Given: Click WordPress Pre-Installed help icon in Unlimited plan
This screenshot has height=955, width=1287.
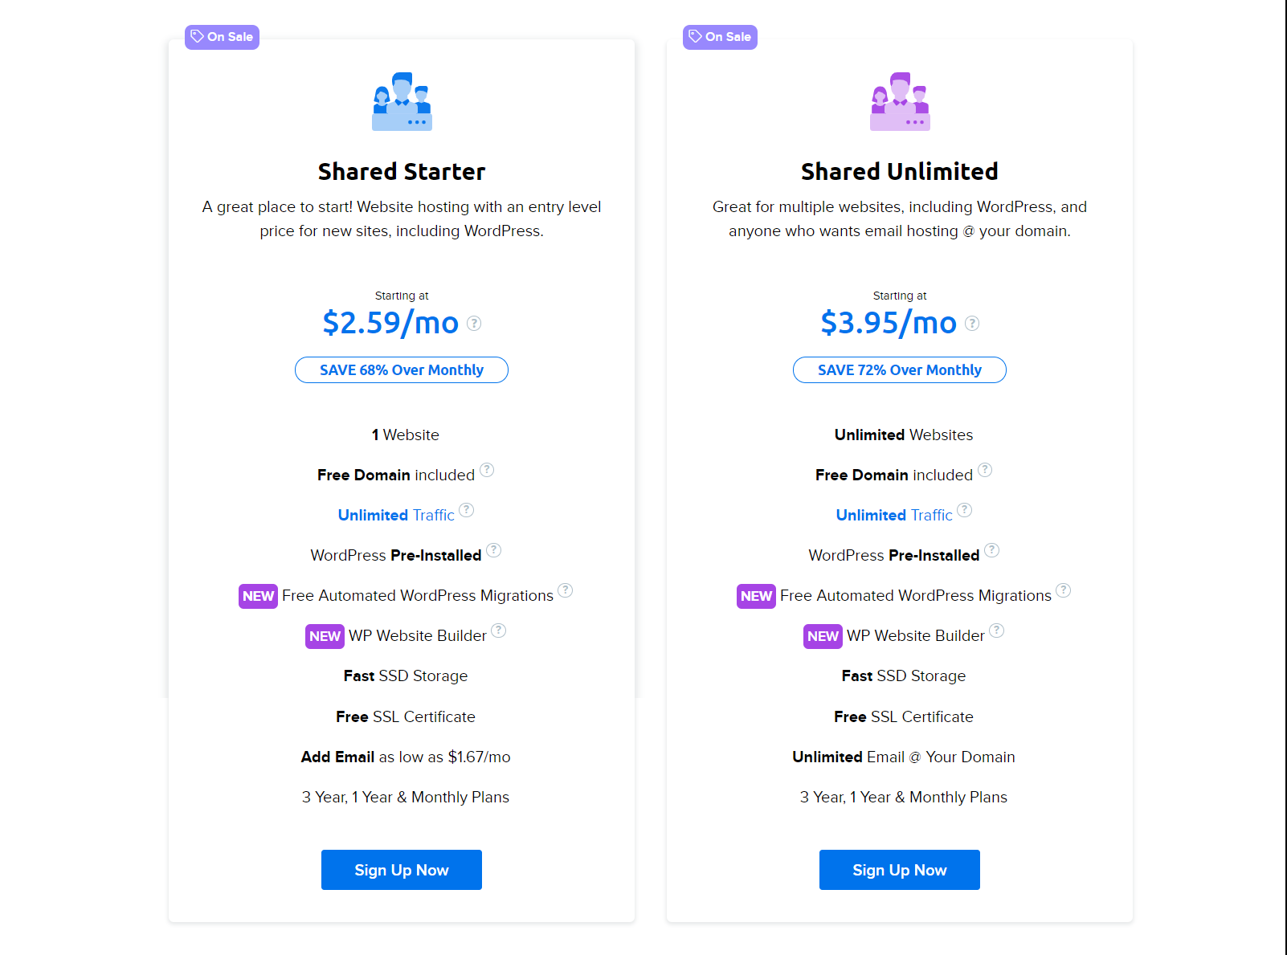Looking at the screenshot, I should coord(992,550).
